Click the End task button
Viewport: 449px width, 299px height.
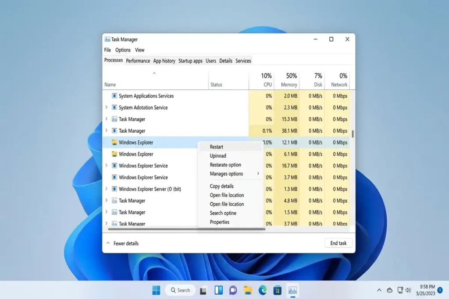[339, 243]
